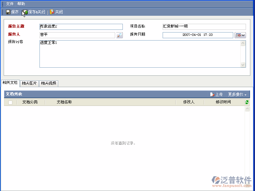Toggle the select-all checkbox in document list header
The image size is (255, 191).
pyautogui.click(x=10, y=103)
